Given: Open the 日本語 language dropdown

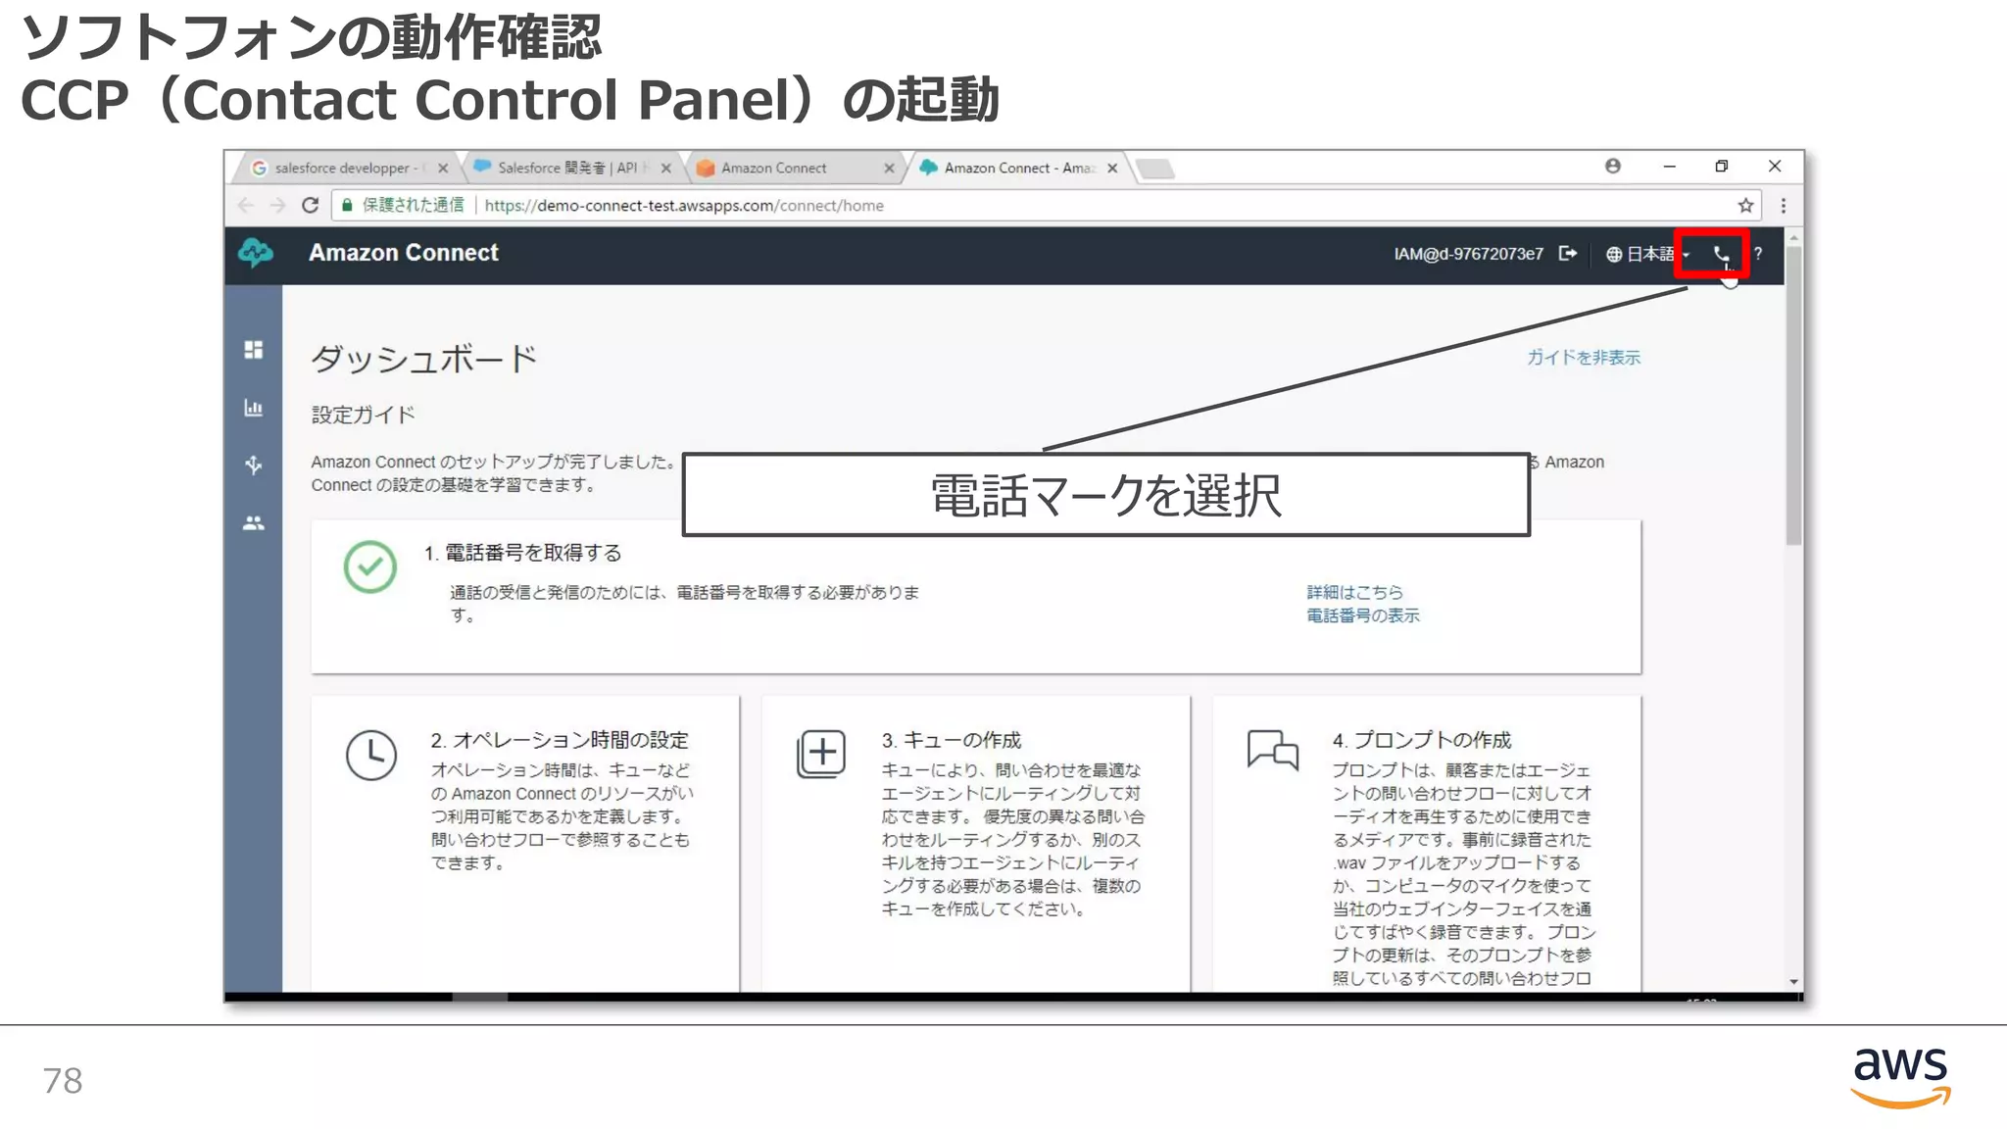Looking at the screenshot, I should pos(1647,255).
